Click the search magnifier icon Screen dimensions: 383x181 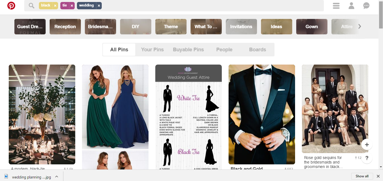(x=32, y=6)
